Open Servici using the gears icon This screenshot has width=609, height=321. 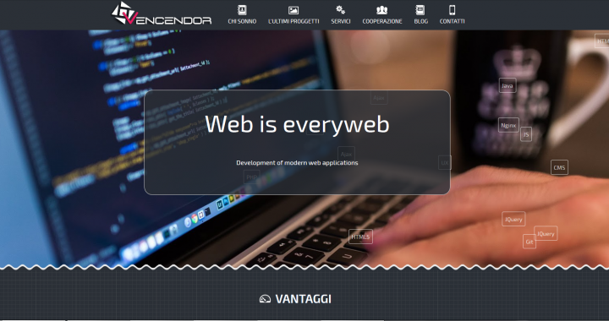(x=341, y=10)
